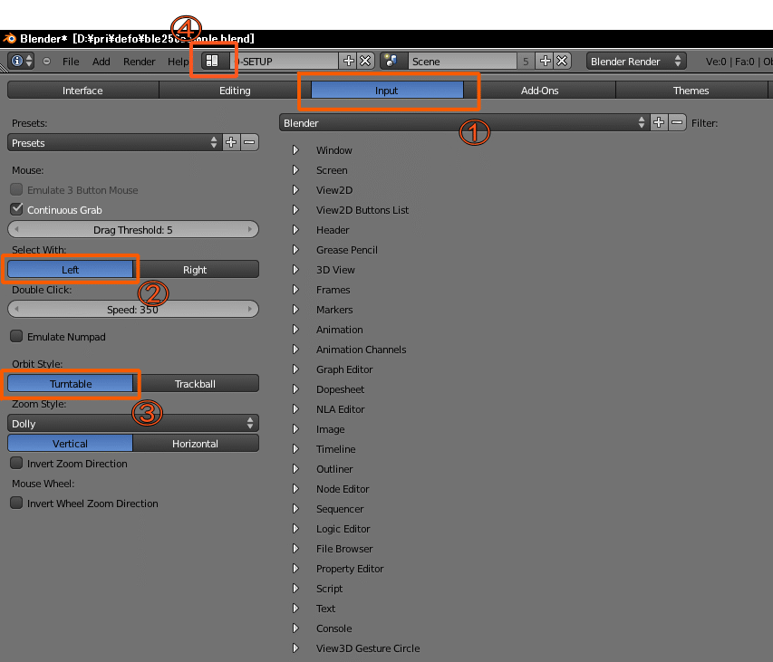The image size is (773, 662).
Task: Enable Invert Zoom Direction
Action: pyautogui.click(x=16, y=463)
